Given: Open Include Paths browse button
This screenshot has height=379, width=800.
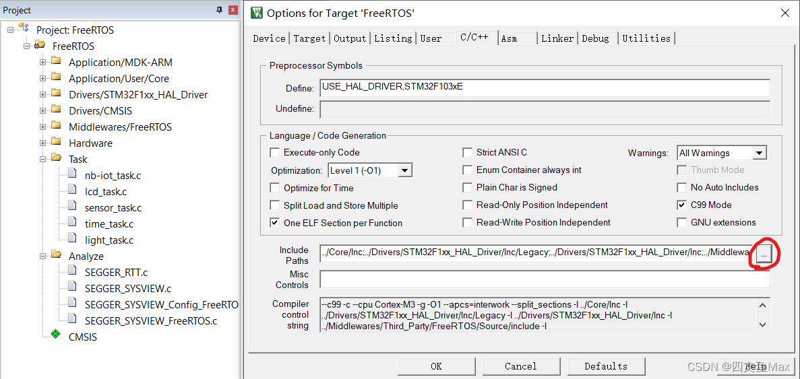Looking at the screenshot, I should [763, 254].
